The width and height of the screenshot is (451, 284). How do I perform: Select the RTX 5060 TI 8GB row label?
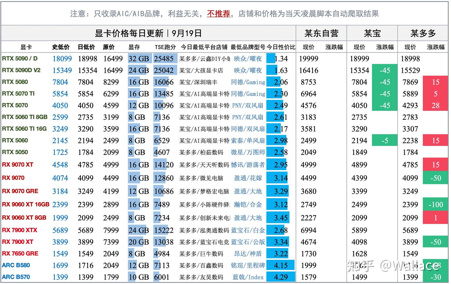[x=25, y=117]
